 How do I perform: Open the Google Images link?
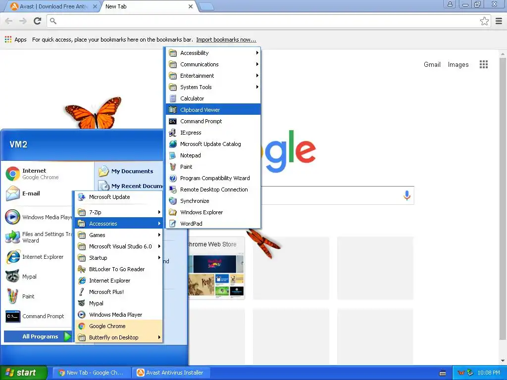tap(458, 65)
